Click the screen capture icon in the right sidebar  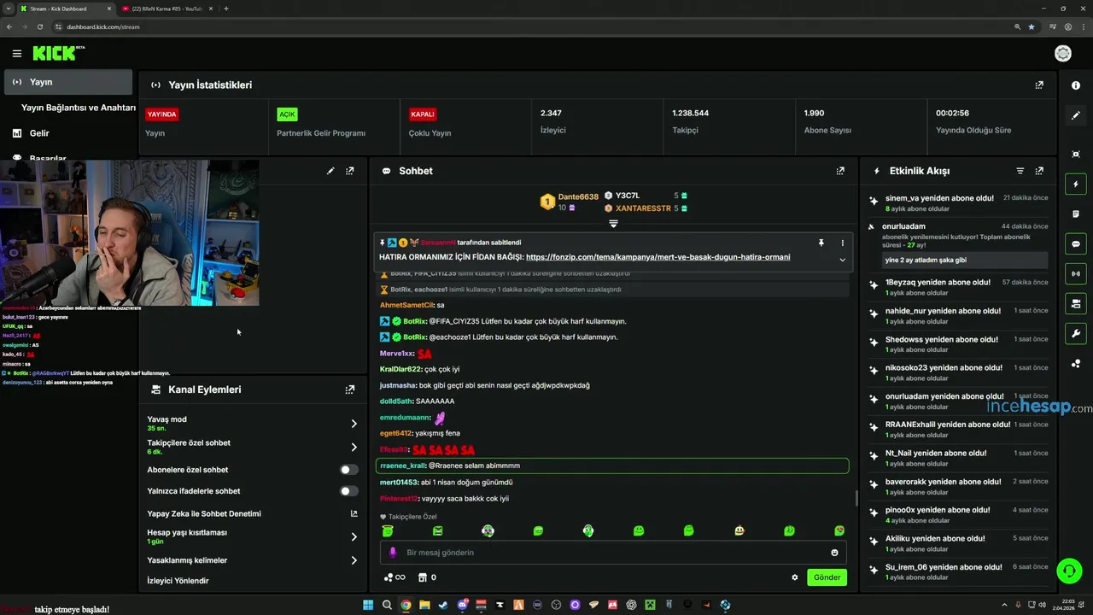pyautogui.click(x=1076, y=154)
